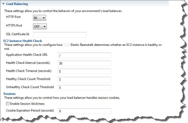
Task: Select the Health Check Timeout input box
Action: pyautogui.click(x=84, y=71)
